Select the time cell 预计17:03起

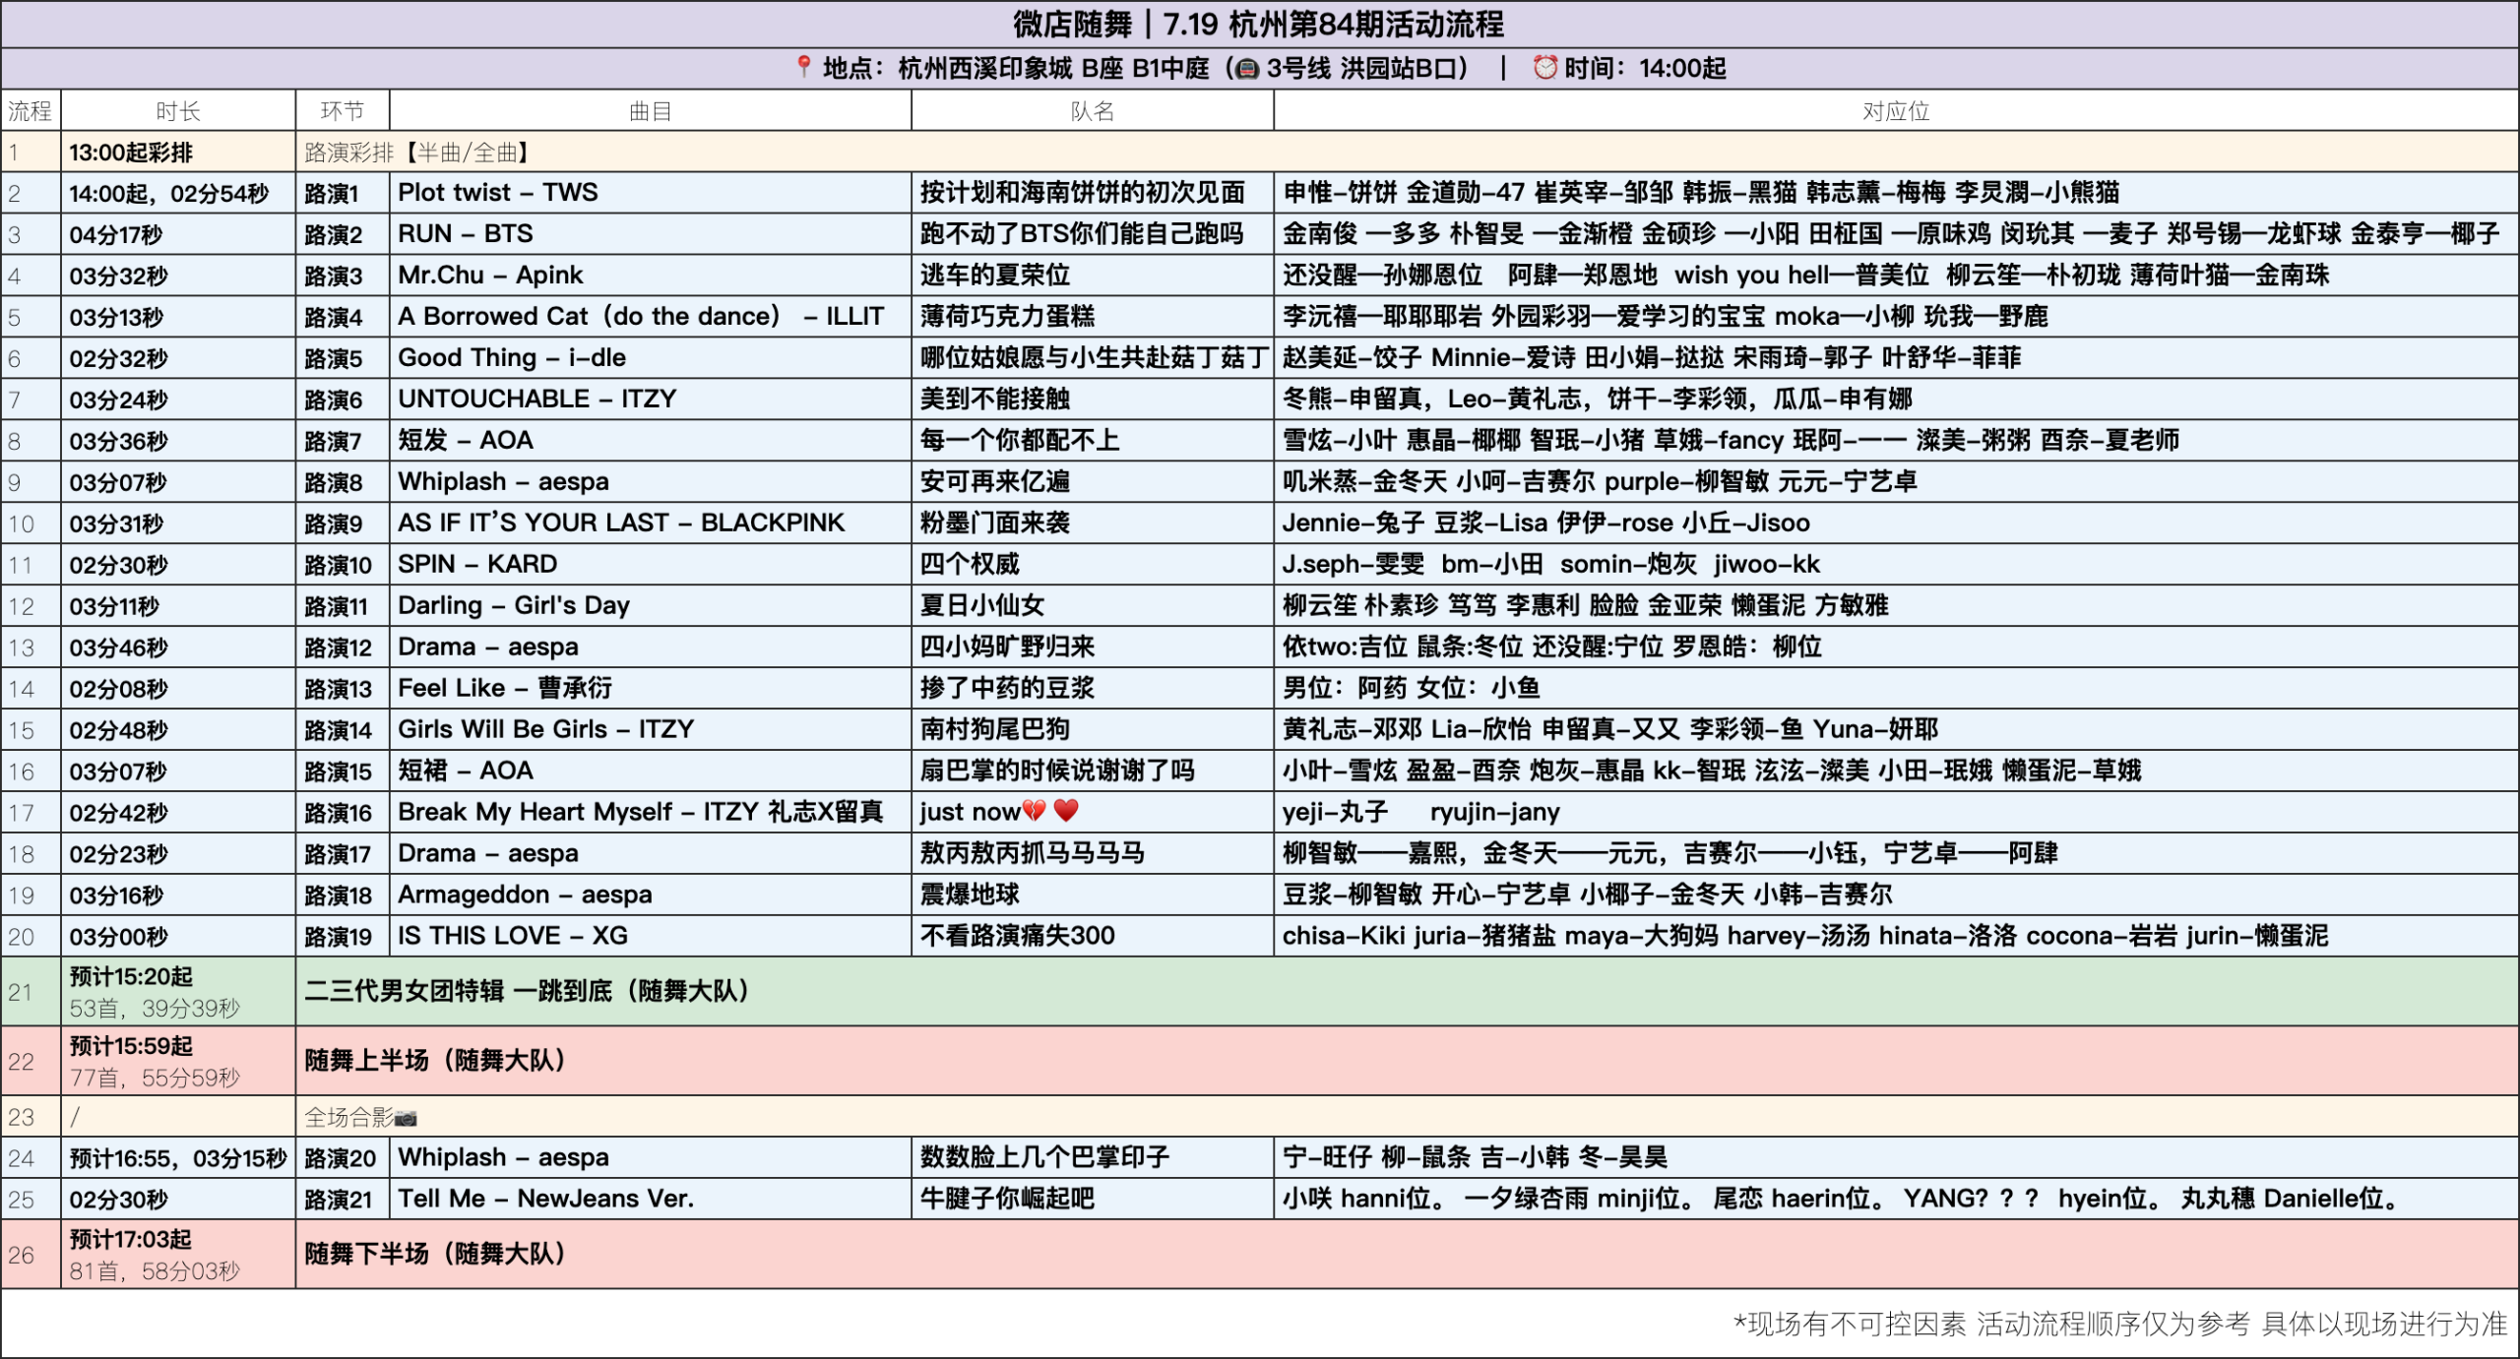pyautogui.click(x=178, y=1255)
